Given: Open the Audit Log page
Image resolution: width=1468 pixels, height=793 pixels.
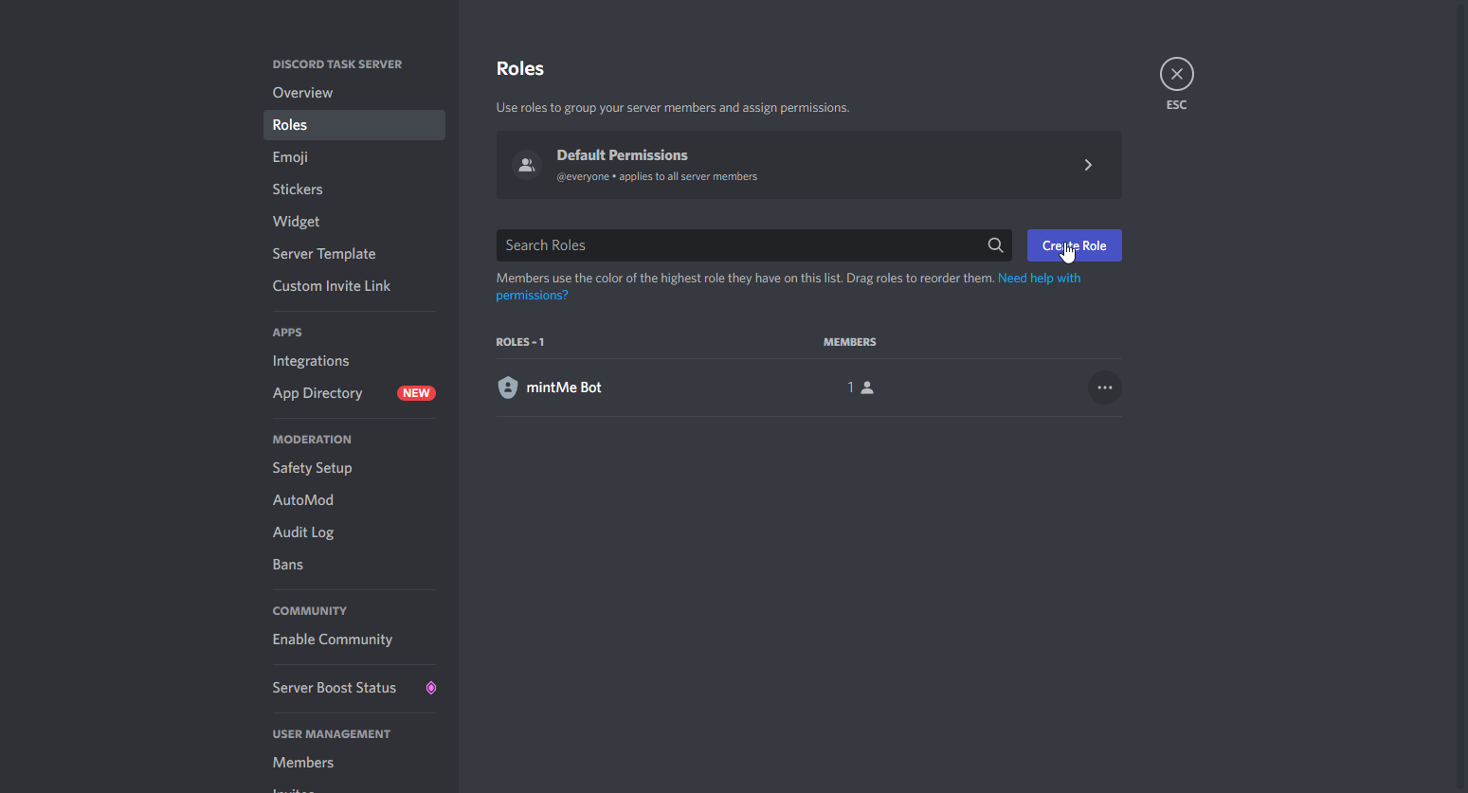Looking at the screenshot, I should point(303,532).
